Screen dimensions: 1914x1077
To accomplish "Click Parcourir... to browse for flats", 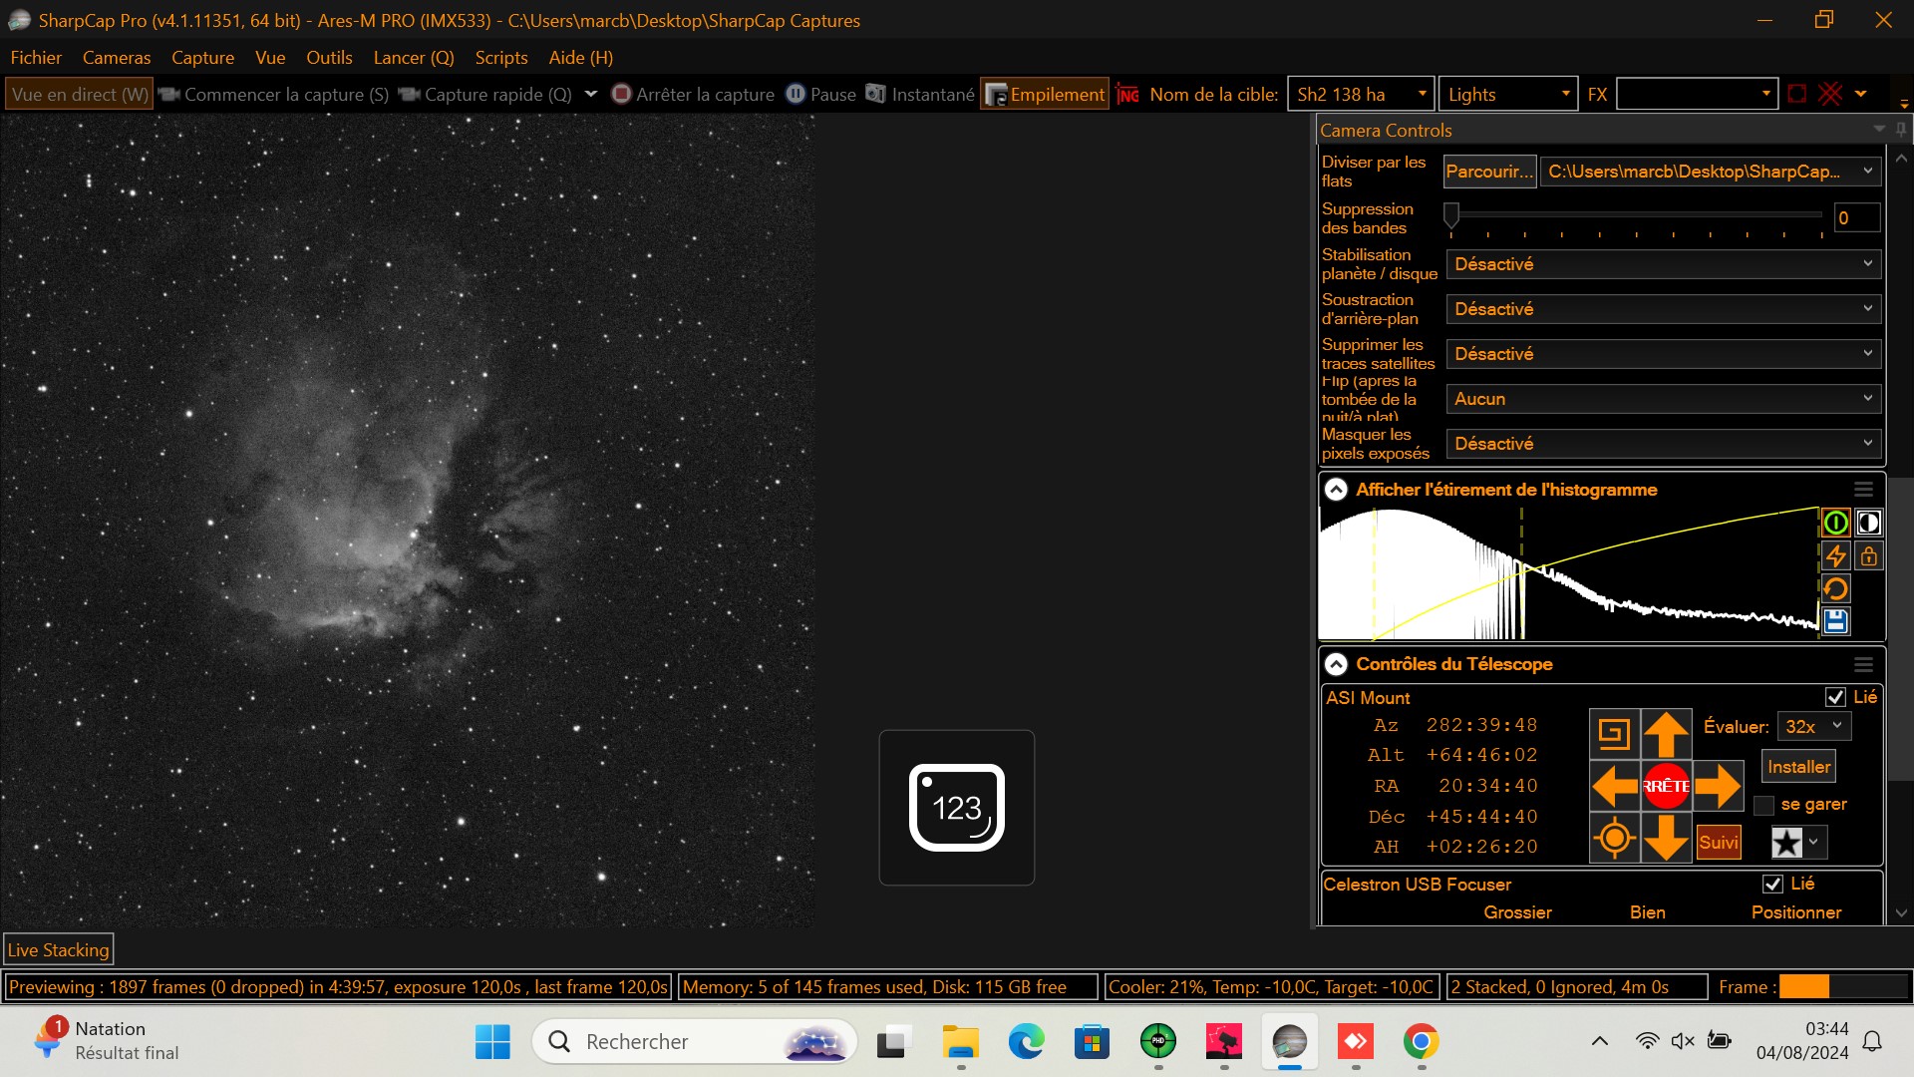I will click(x=1489, y=172).
